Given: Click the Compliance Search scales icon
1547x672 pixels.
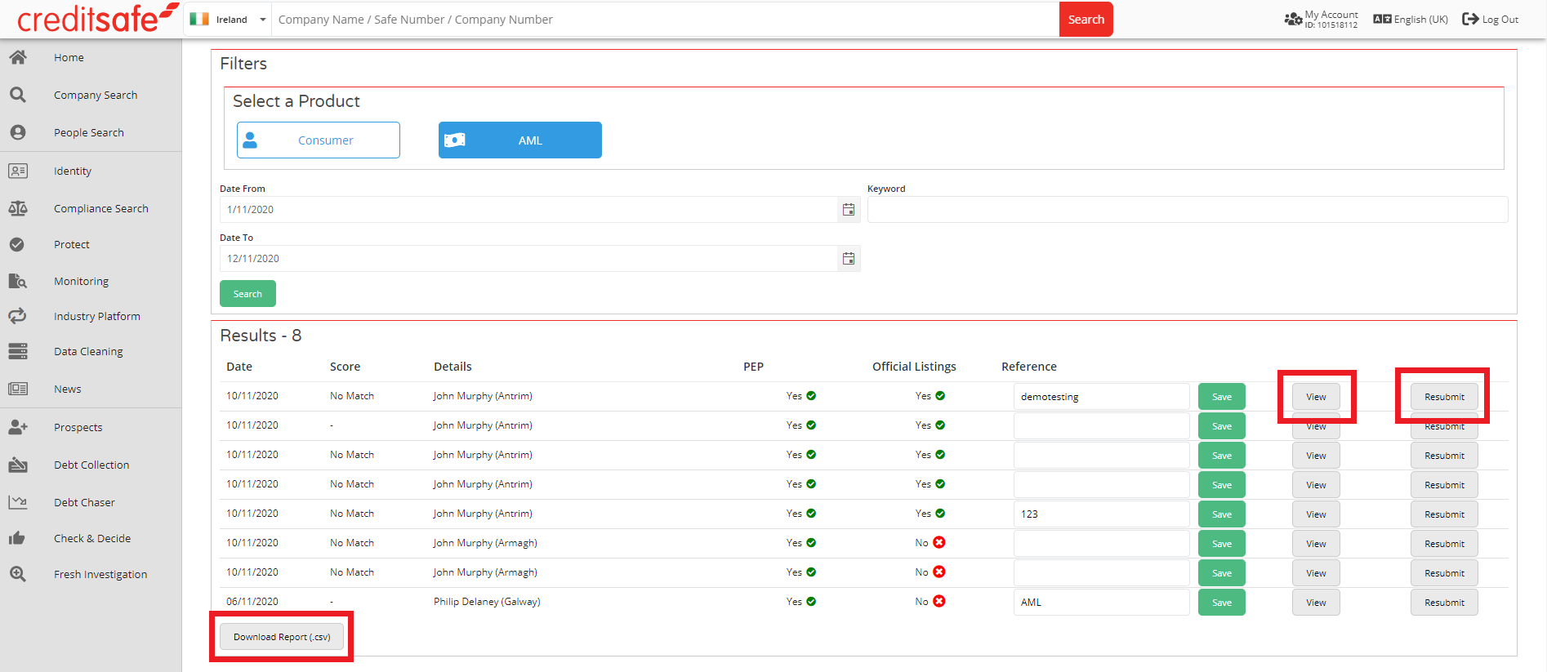Looking at the screenshot, I should coord(18,208).
